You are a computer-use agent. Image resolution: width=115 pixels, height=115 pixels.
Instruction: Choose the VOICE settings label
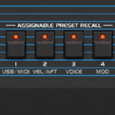74,72
